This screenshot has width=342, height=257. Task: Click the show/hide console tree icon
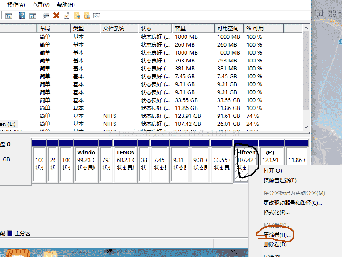click(8, 15)
